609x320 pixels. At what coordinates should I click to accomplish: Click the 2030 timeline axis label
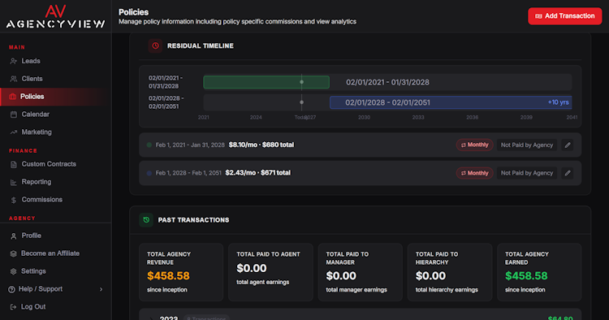364,117
